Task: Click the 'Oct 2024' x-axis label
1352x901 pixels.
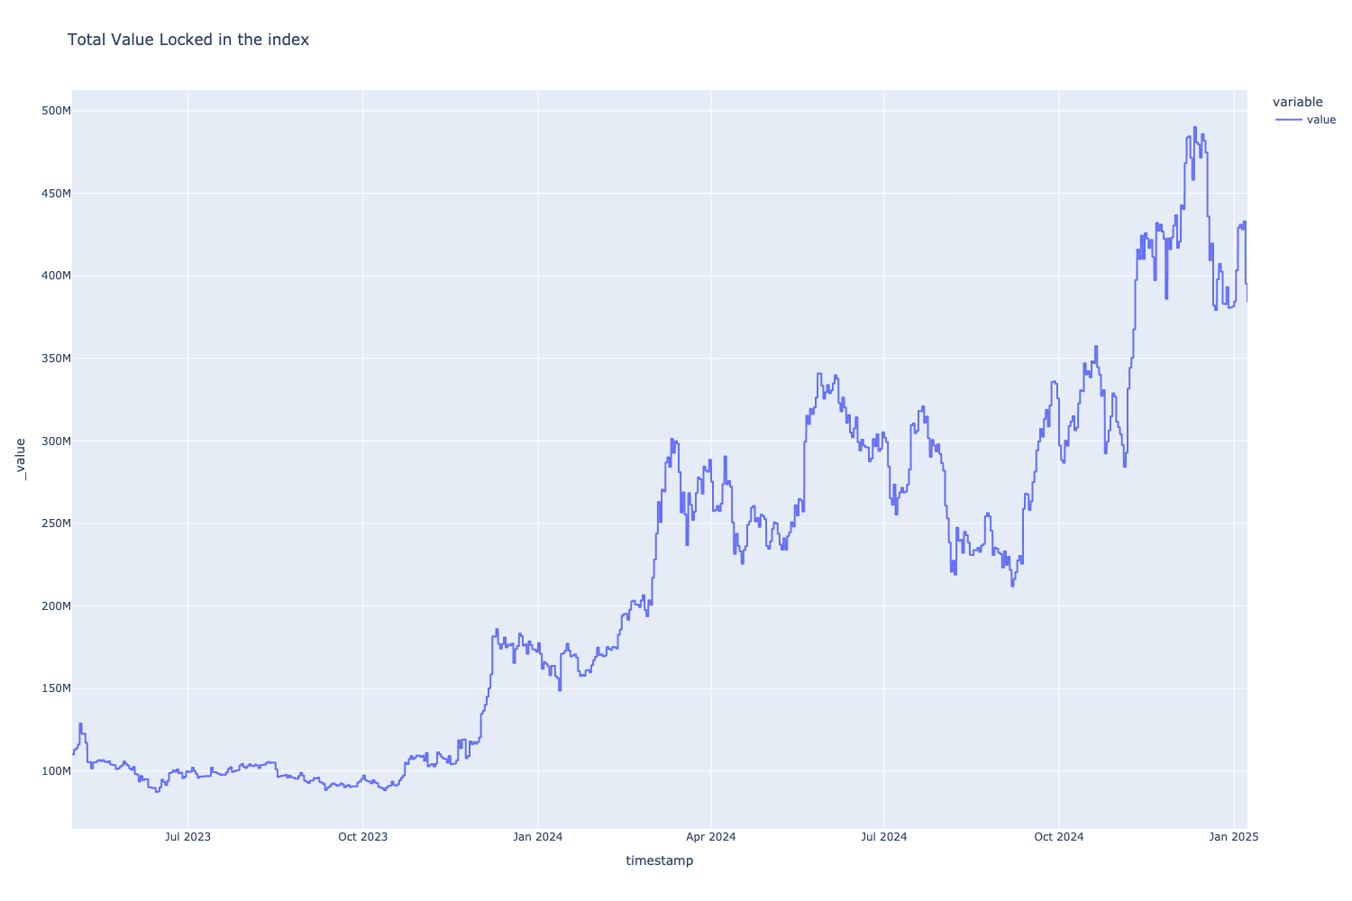Action: (x=1059, y=837)
